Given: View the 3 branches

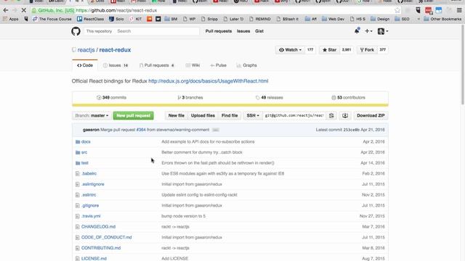Looking at the screenshot, I should tap(190, 97).
